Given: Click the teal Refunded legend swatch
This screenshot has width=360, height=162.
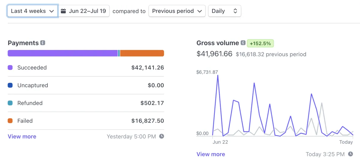Looking at the screenshot, I should (10, 103).
